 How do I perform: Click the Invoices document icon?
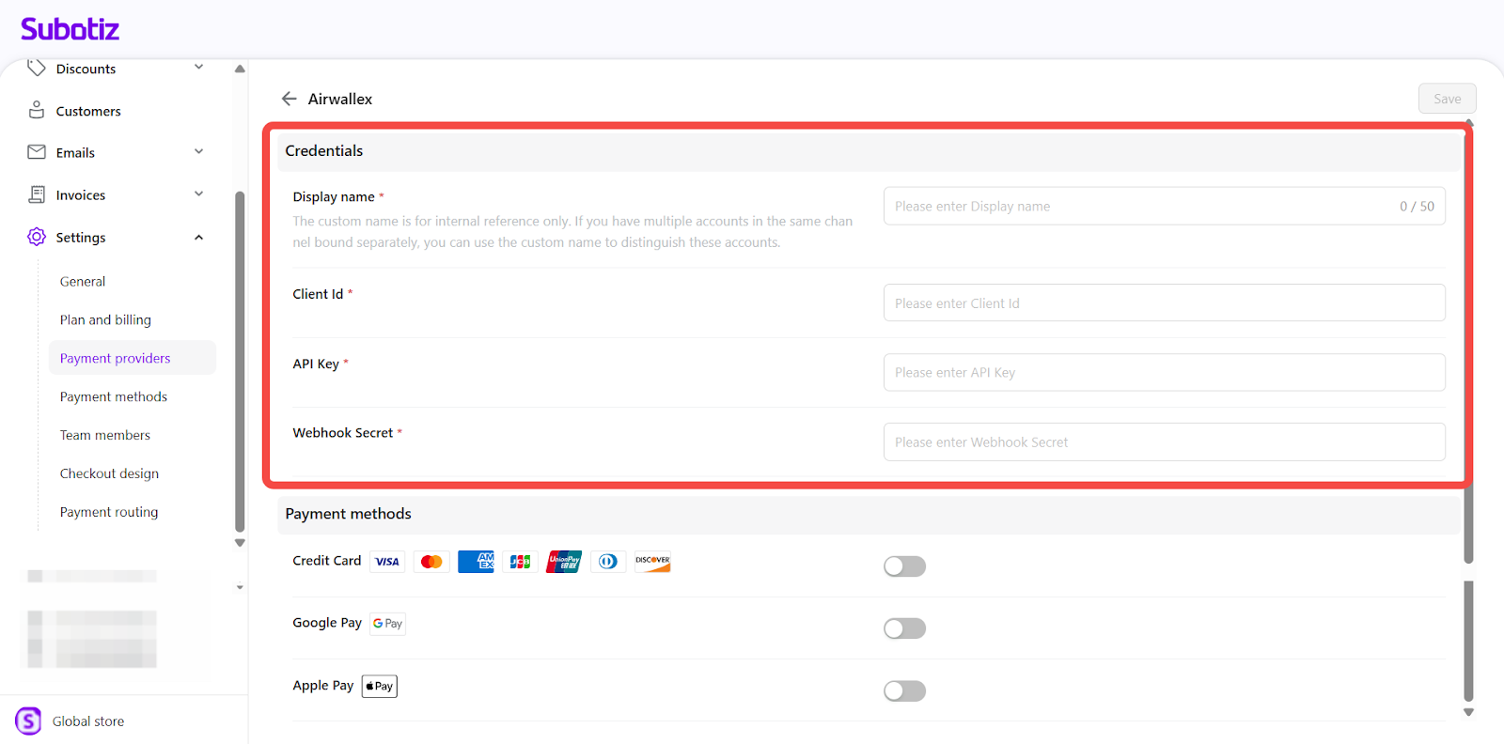click(x=37, y=194)
